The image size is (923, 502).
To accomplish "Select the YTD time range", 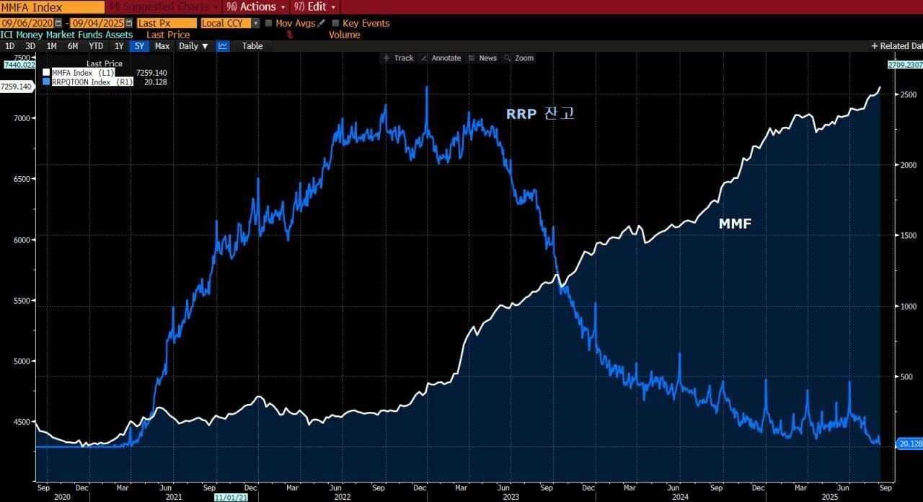I will pos(96,46).
